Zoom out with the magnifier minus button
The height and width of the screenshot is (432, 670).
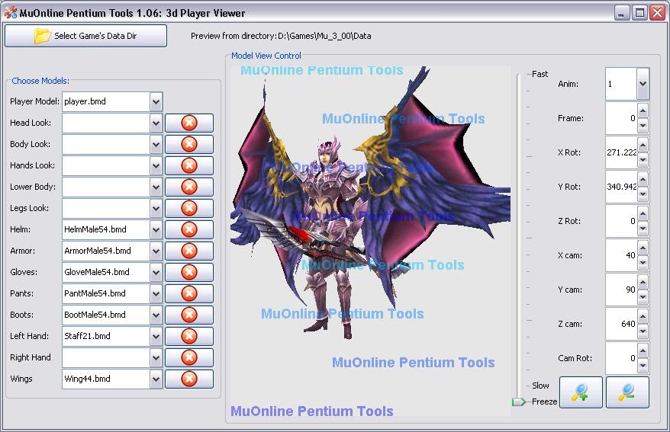[627, 392]
